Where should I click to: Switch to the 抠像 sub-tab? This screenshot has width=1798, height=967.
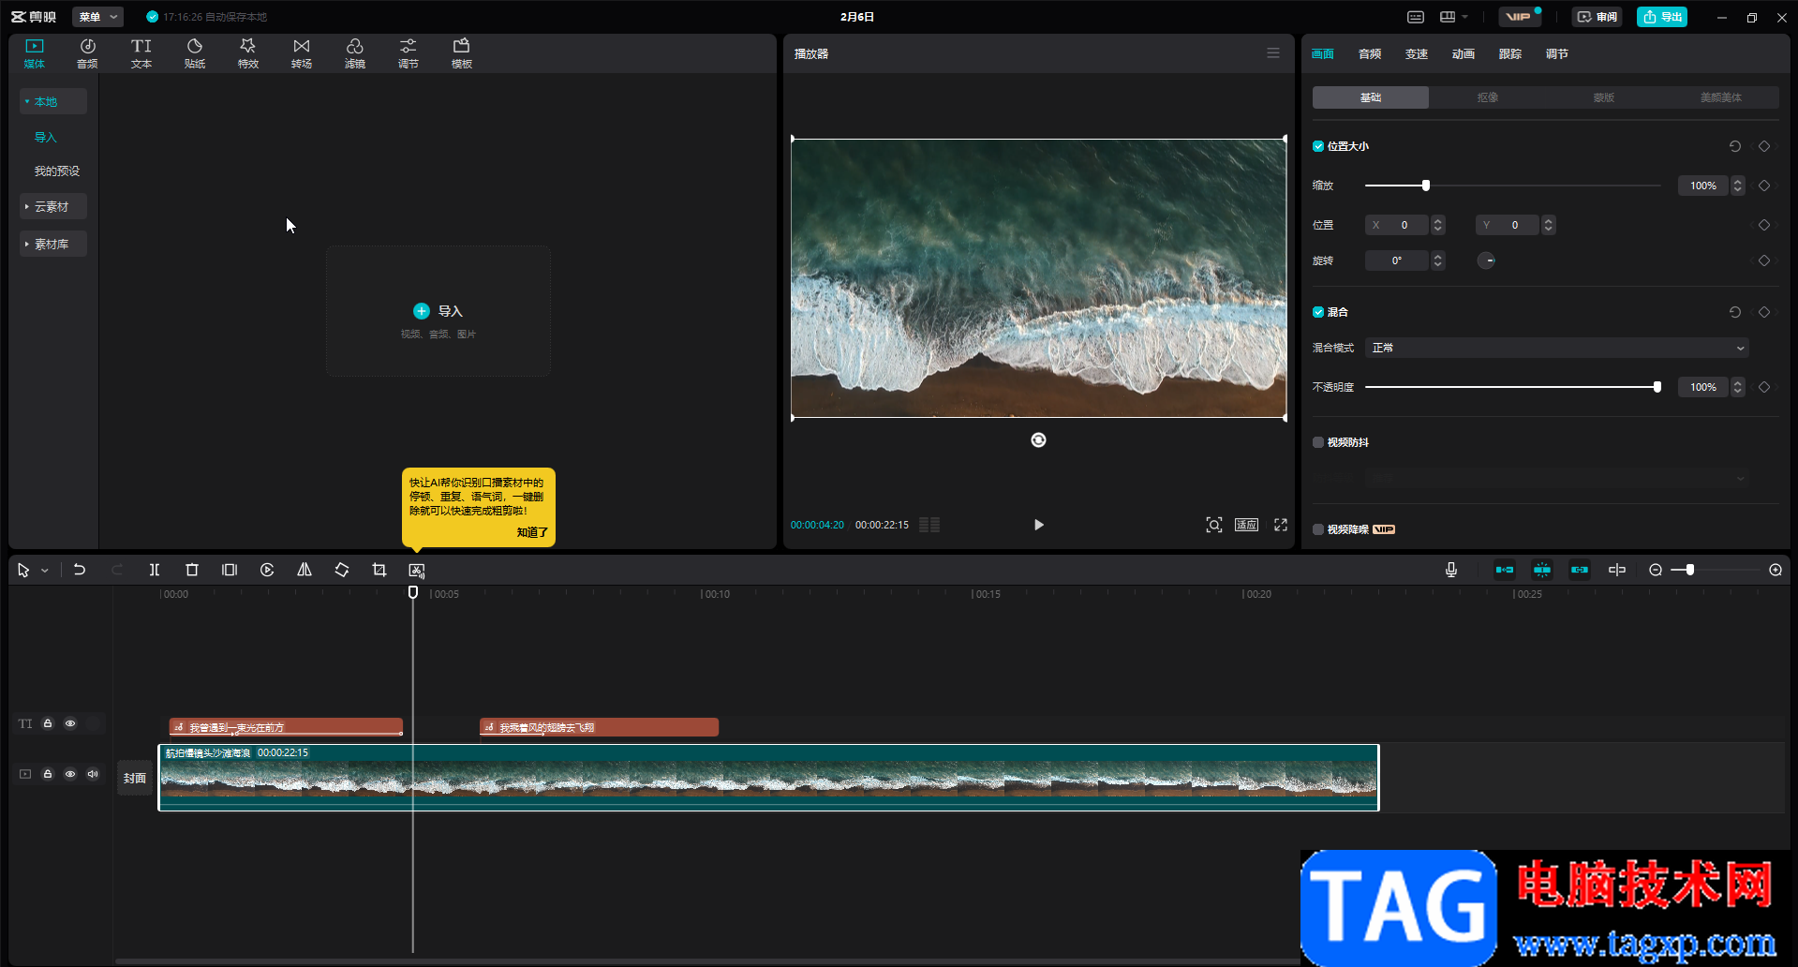pyautogui.click(x=1487, y=97)
